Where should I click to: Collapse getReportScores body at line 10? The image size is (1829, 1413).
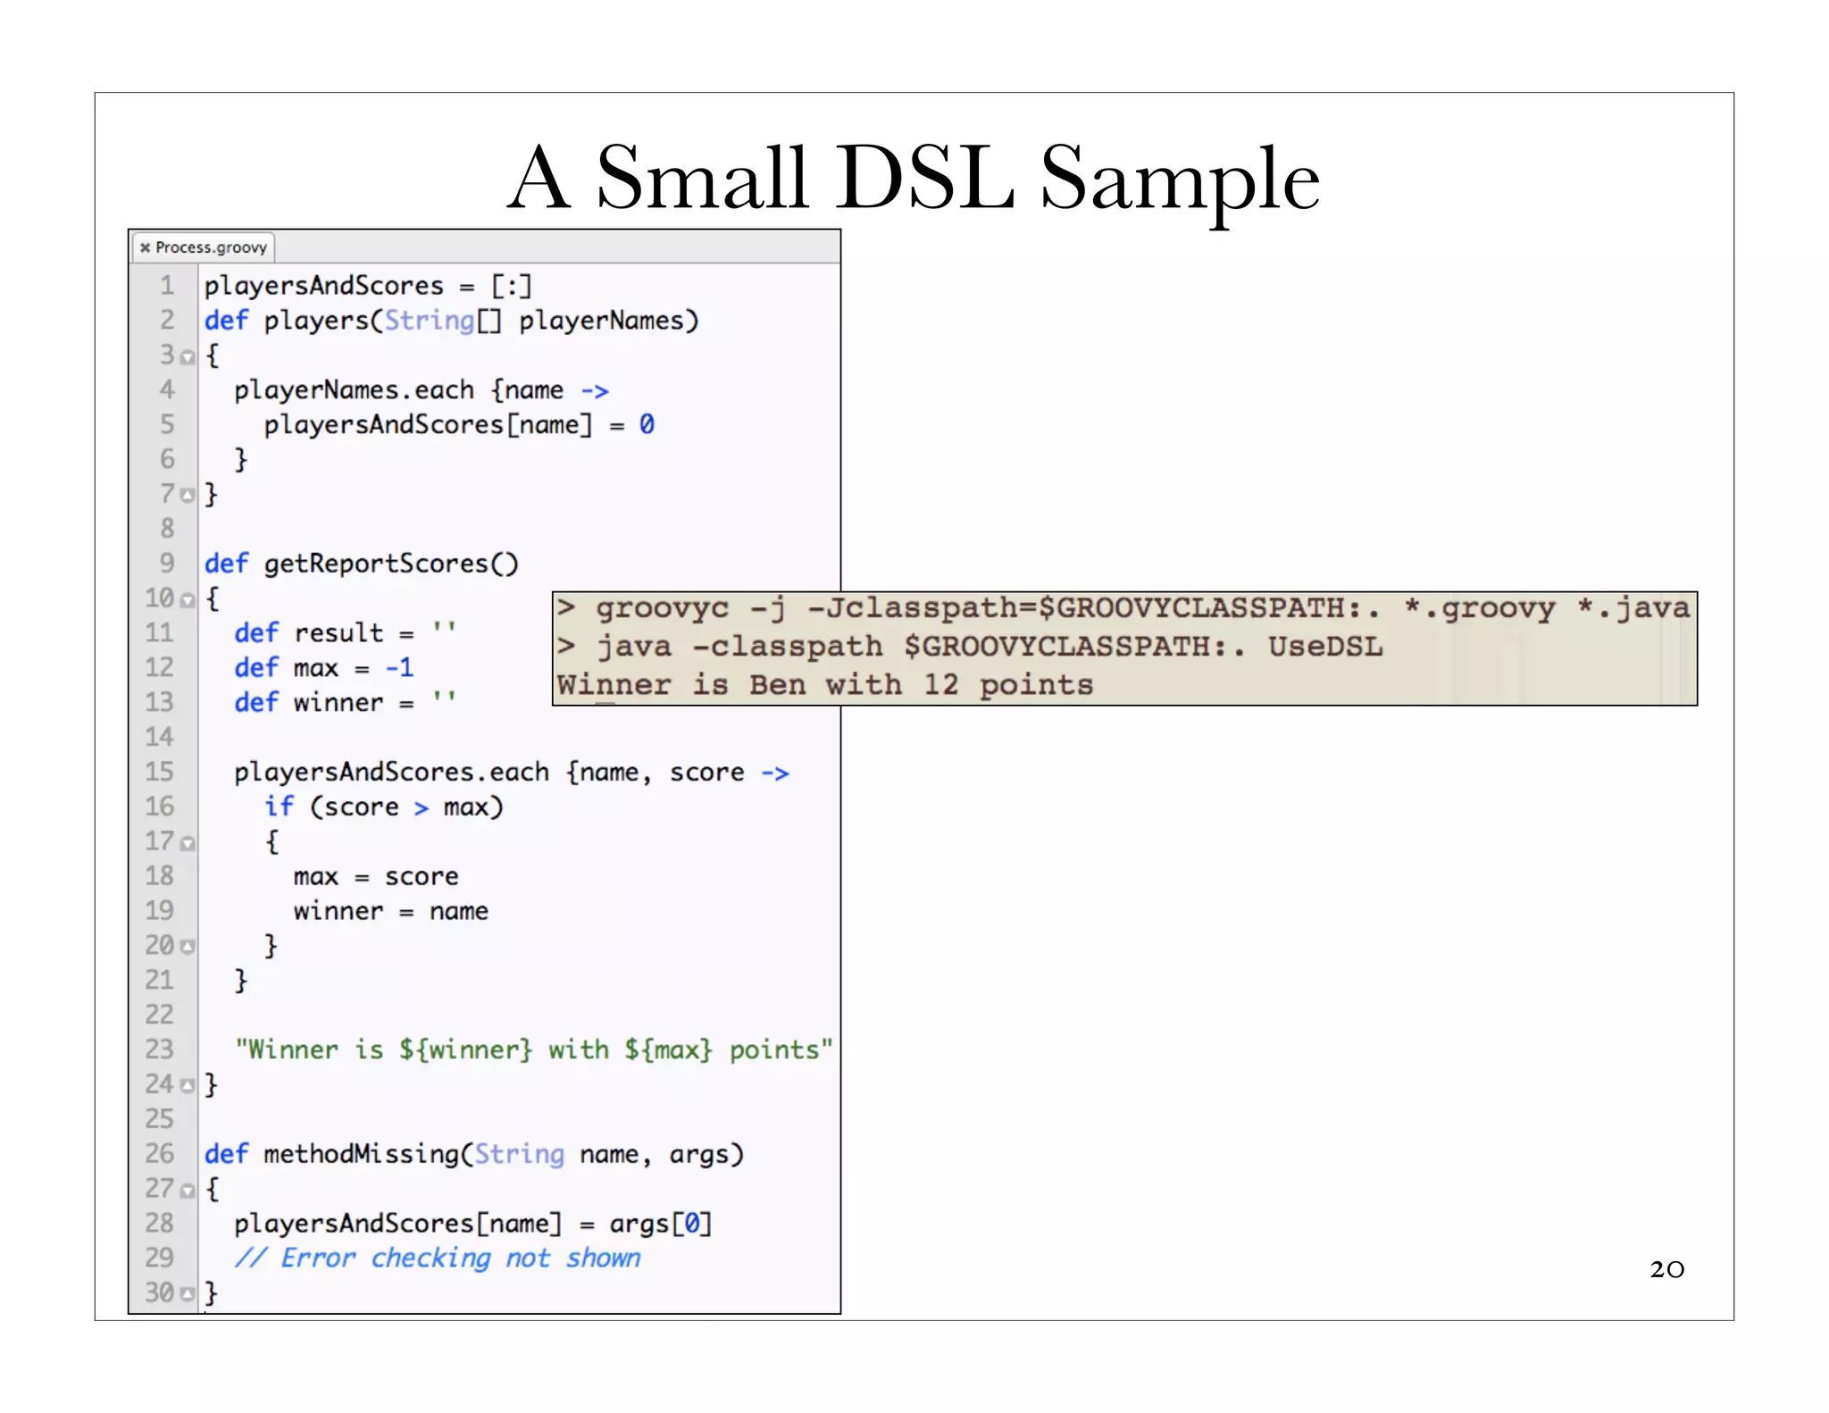[x=188, y=600]
